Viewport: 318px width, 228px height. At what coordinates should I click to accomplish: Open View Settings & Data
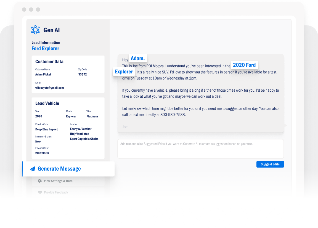[58, 181]
